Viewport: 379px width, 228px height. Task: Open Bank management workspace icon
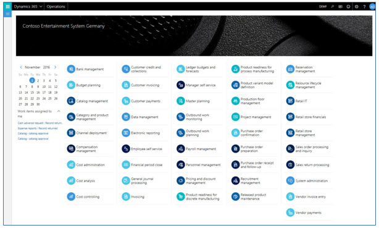(x=71, y=69)
